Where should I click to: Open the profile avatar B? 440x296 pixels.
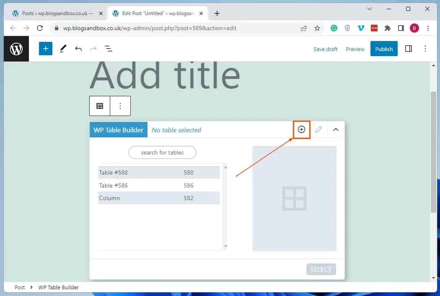click(x=414, y=28)
